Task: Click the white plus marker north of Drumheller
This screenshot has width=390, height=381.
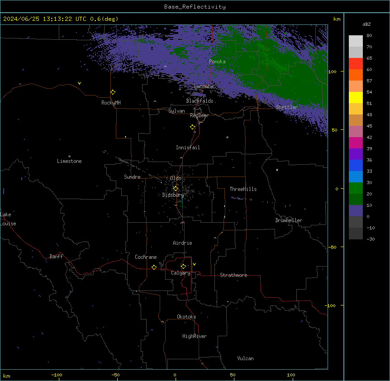Action: [x=277, y=170]
